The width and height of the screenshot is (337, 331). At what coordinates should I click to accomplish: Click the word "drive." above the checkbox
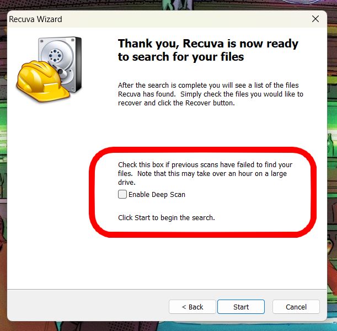127,182
